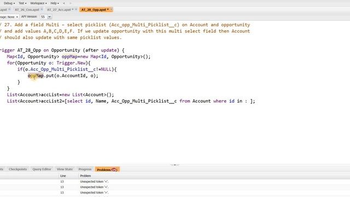Image resolution: width=350 pixels, height=197 pixels.
Task: Click the accList2 select query line
Action: coord(131,101)
